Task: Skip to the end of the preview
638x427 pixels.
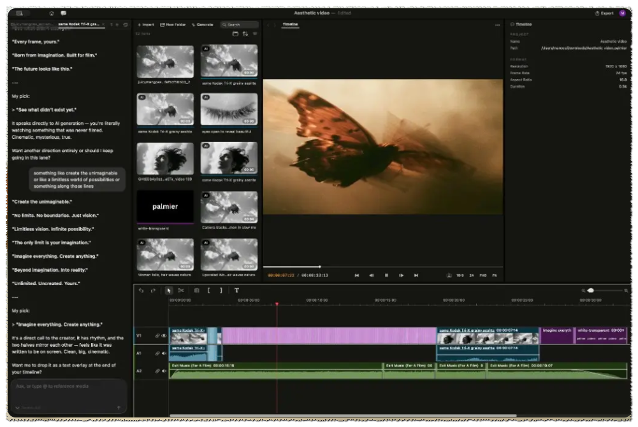Action: tap(416, 276)
